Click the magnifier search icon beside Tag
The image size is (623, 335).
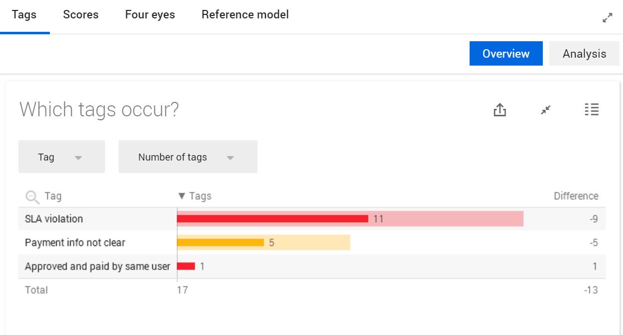coord(32,197)
